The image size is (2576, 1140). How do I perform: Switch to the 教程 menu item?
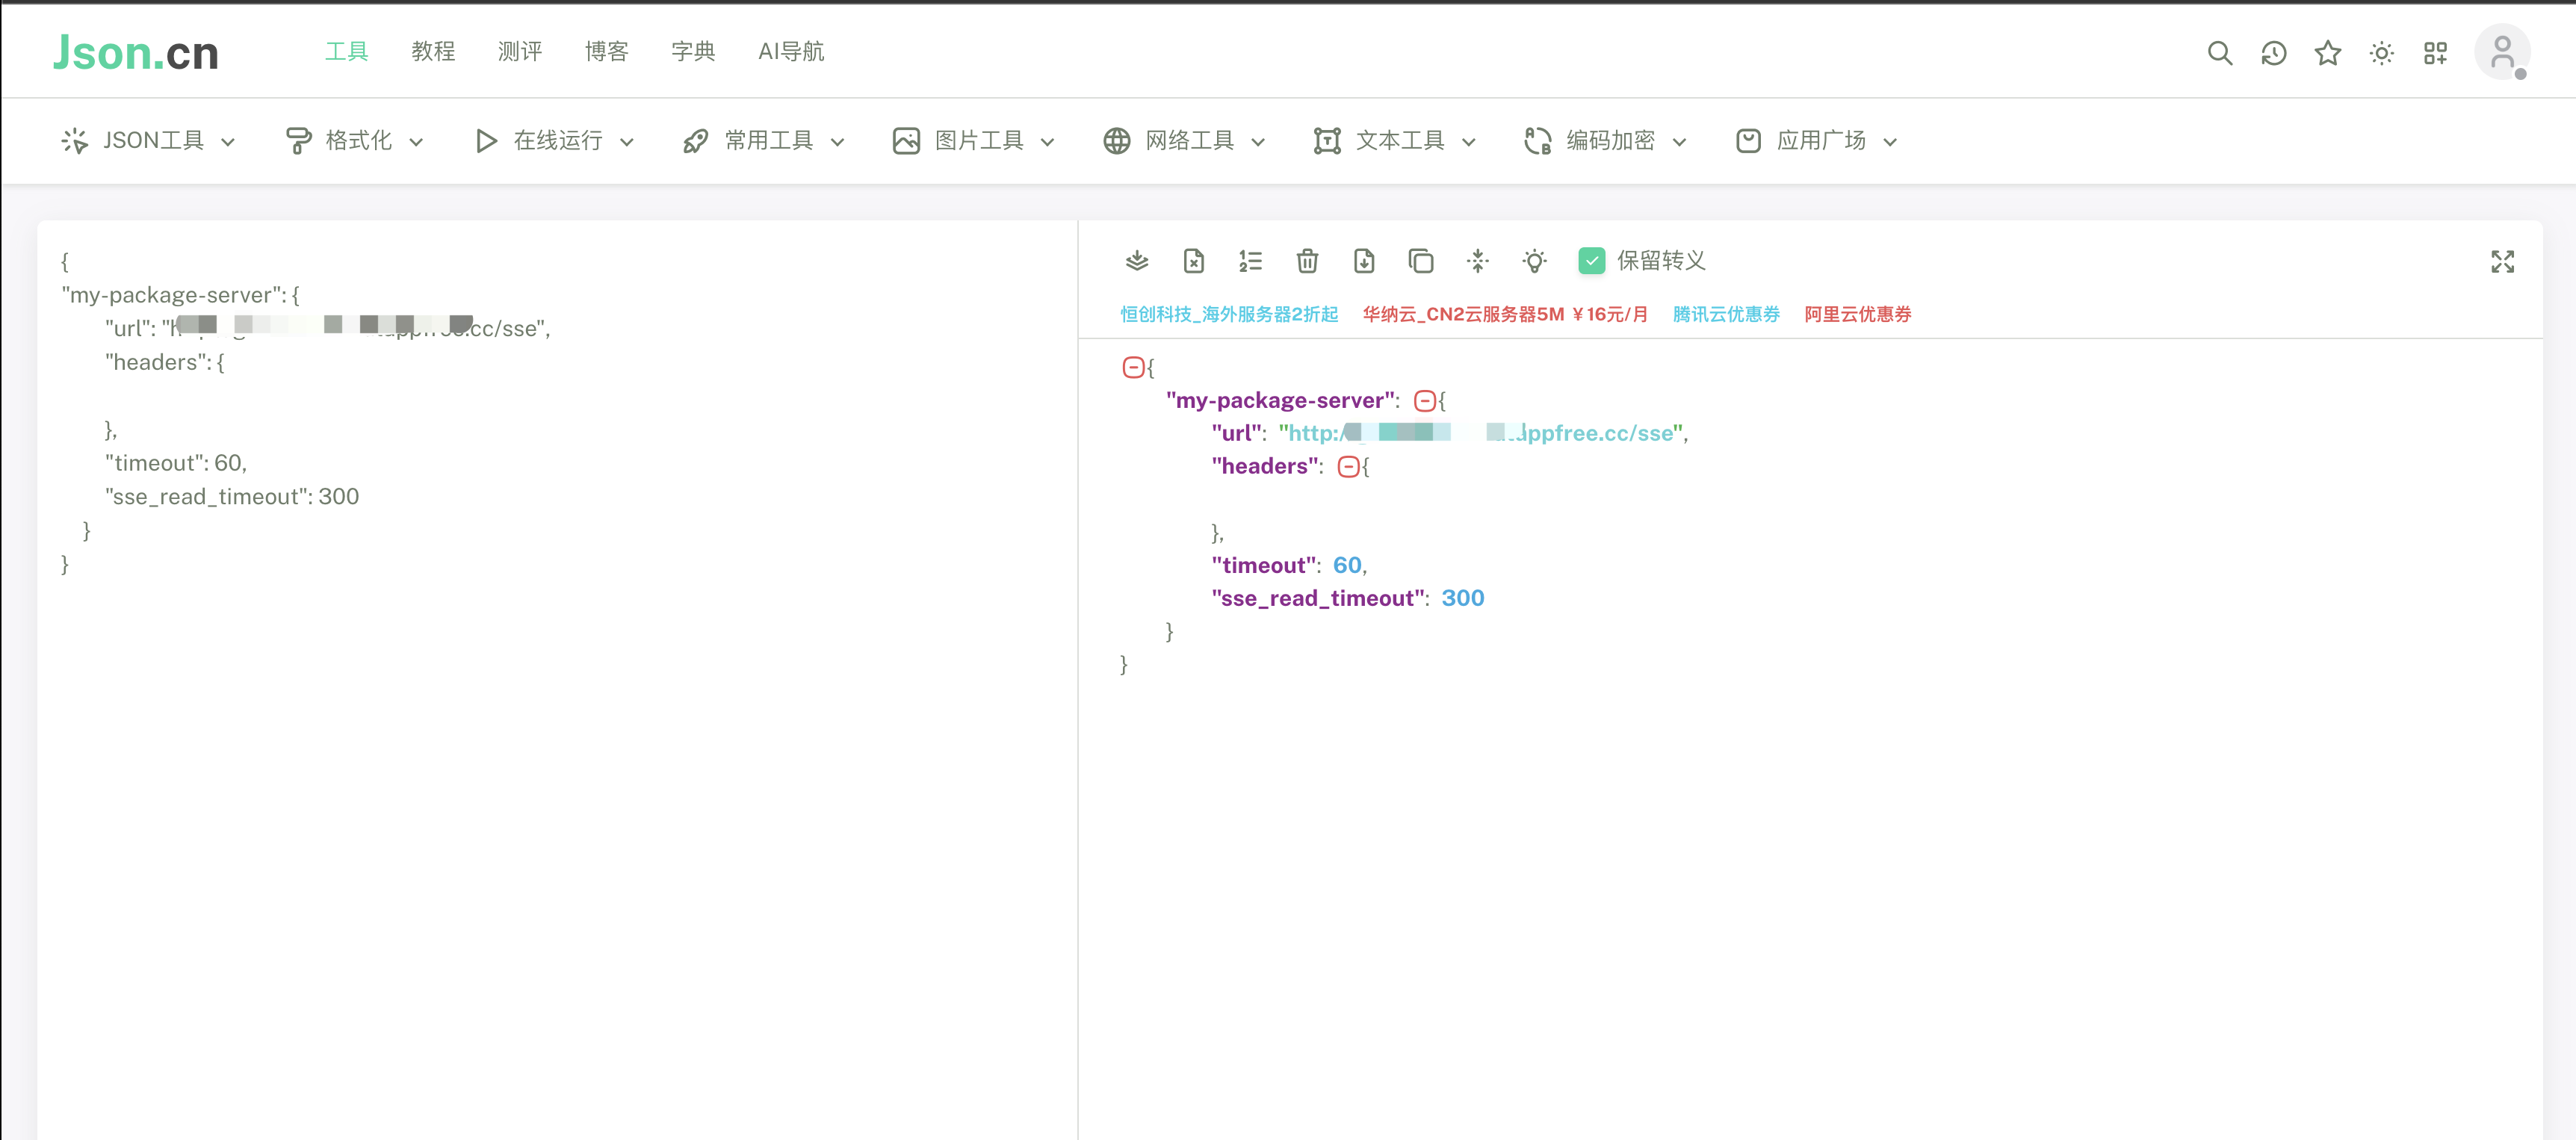click(433, 52)
